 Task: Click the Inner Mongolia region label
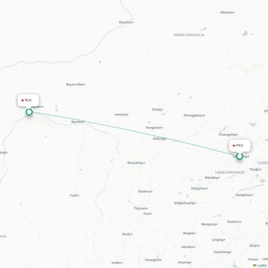[189, 35]
